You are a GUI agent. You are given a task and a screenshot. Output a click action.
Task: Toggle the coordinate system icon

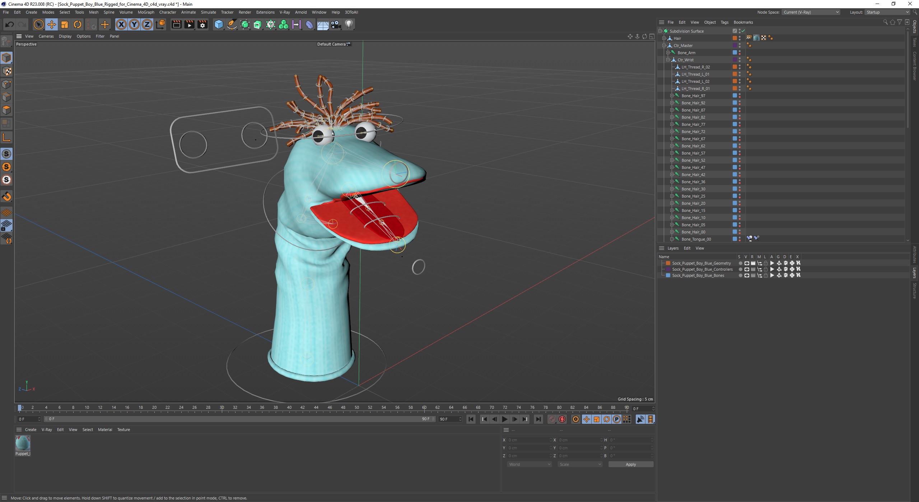point(160,24)
